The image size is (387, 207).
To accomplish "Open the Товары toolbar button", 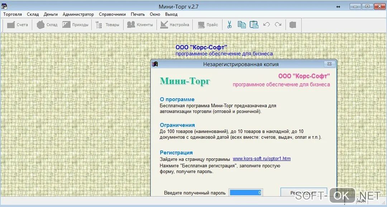I will point(107,25).
